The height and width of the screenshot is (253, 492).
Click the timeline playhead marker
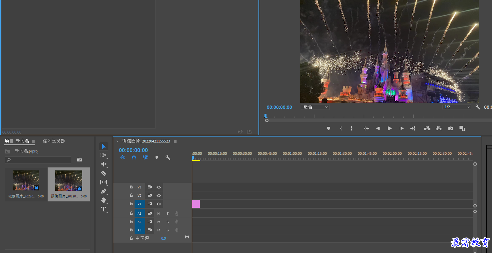(x=193, y=158)
